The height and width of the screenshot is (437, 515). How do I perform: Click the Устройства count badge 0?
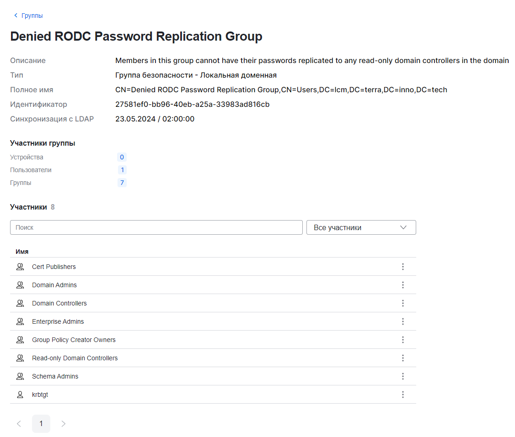[122, 157]
